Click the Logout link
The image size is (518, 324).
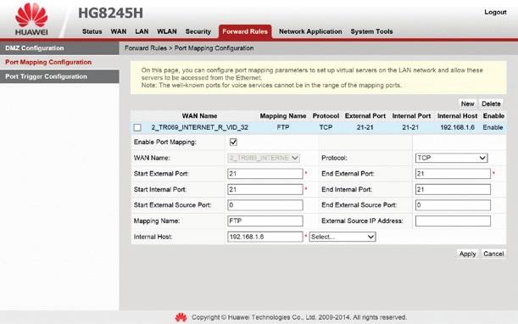click(495, 12)
